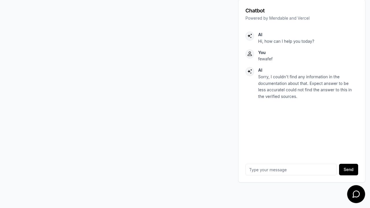Click the fewafef user message text
The image size is (370, 208).
265,59
